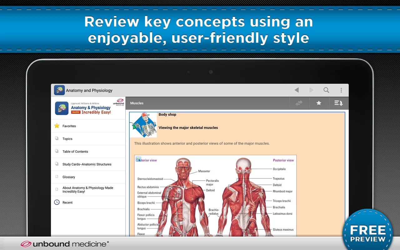The image size is (400, 250).
Task: Click the Unbound Medicine logo in bottom bar
Action: [65, 244]
